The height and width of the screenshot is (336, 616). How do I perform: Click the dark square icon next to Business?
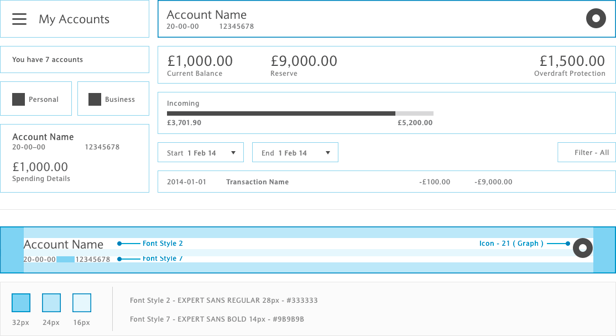click(95, 99)
